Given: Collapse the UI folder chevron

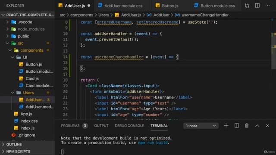Looking at the screenshot, I should [13, 57].
